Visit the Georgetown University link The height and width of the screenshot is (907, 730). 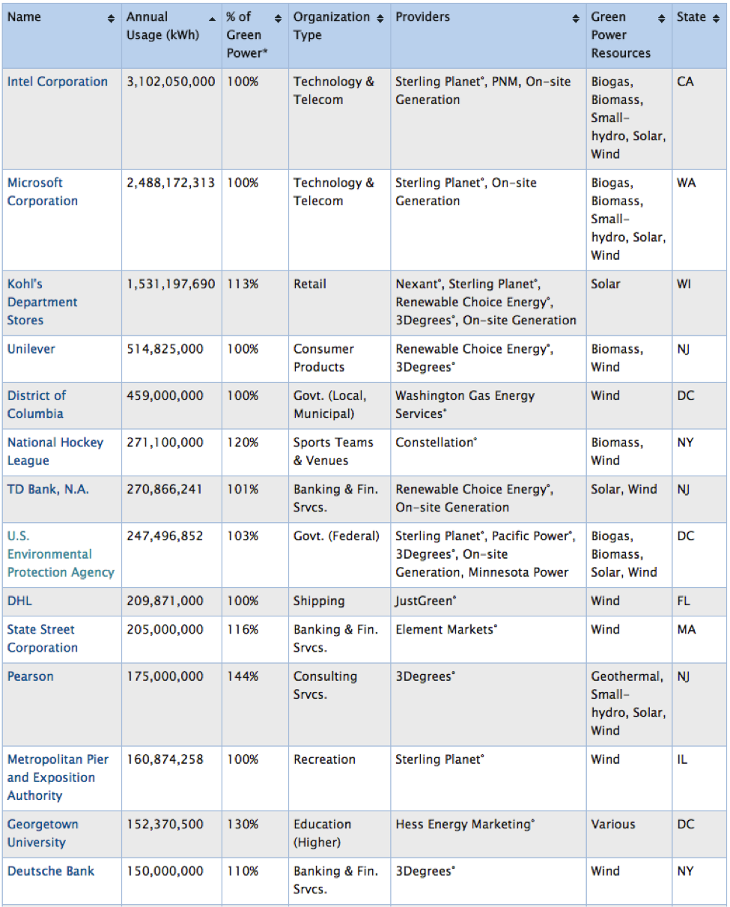tap(43, 834)
